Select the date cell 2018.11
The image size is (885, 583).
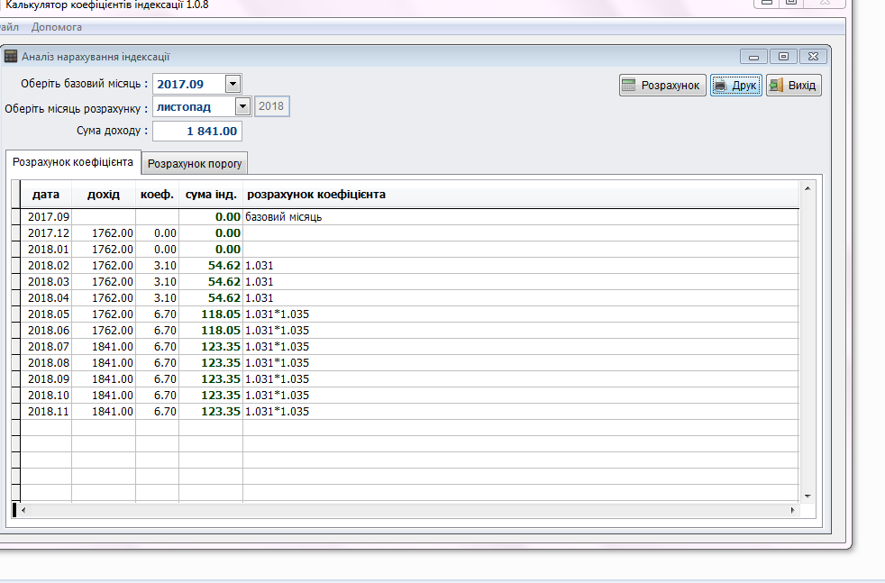pos(46,412)
